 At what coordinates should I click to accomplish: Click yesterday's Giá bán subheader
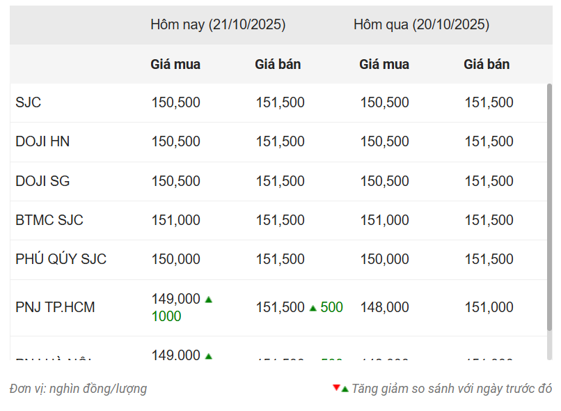[487, 64]
